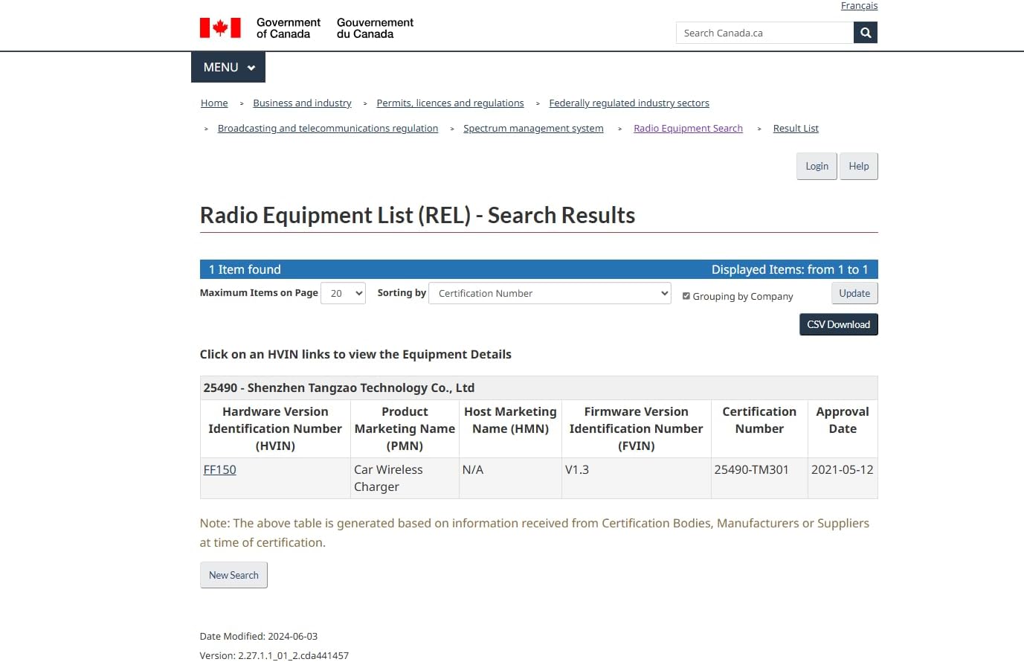Click the Displayed Items from 1 to 1 text
The height and width of the screenshot is (662, 1024).
790,269
